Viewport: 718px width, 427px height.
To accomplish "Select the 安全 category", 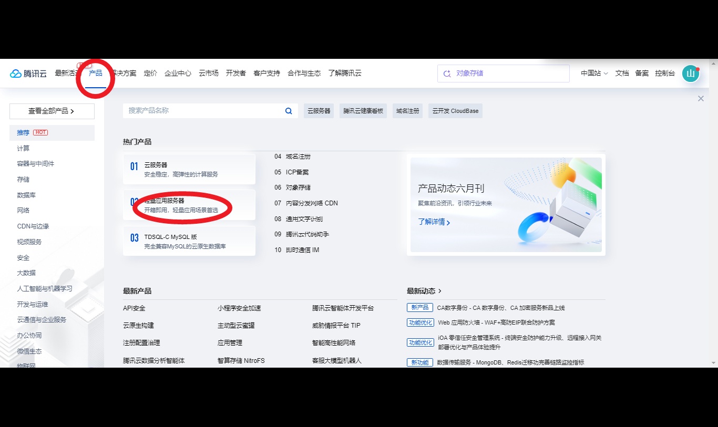I will pyautogui.click(x=23, y=258).
